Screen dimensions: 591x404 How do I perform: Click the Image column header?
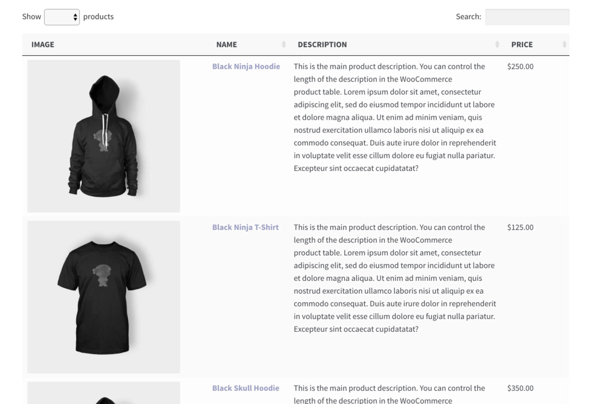[43, 44]
